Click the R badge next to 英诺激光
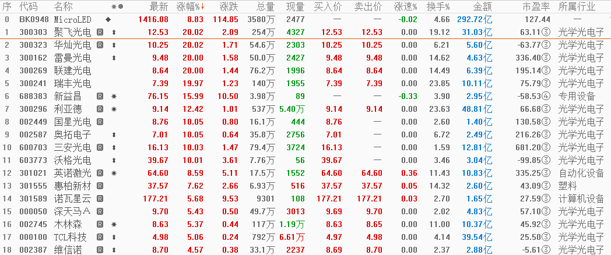611x255 pixels. click(100, 173)
